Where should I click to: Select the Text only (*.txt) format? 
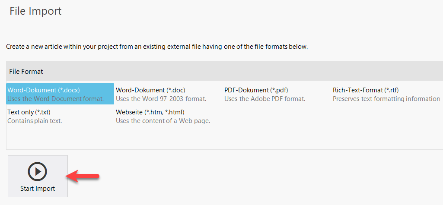click(28, 112)
